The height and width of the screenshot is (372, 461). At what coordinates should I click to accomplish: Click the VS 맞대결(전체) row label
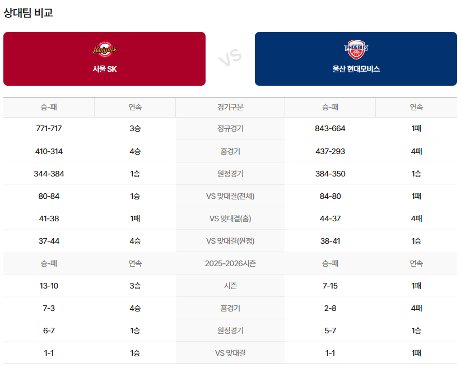pos(230,196)
